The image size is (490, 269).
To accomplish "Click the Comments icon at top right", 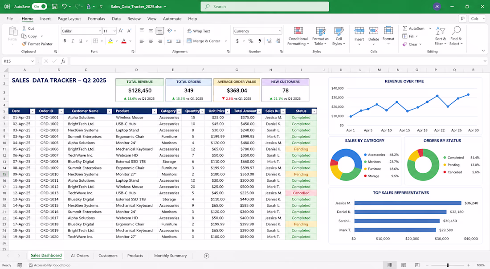I will click(462, 18).
